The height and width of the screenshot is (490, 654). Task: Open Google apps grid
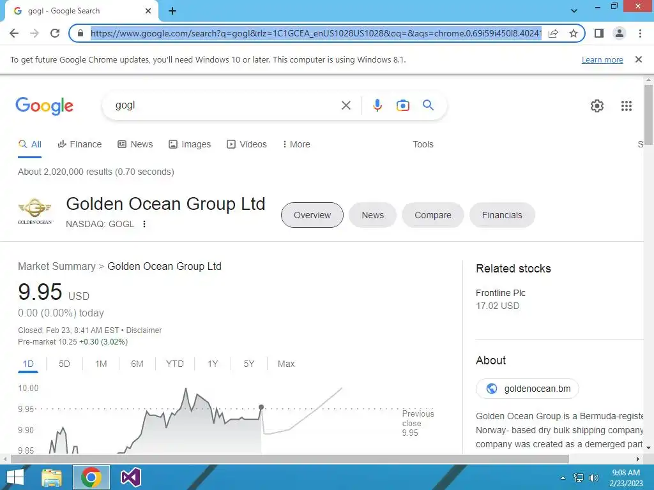(x=627, y=106)
